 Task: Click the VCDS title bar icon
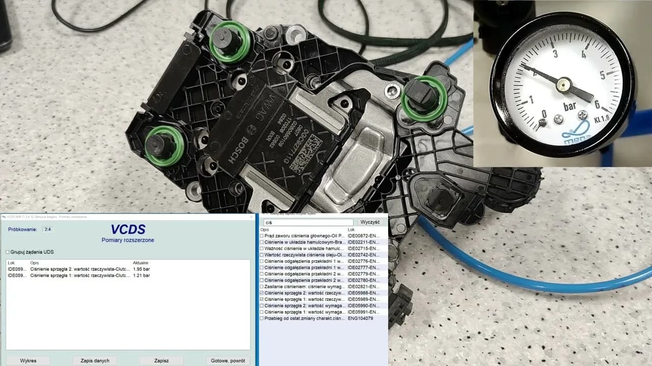pos(4,217)
